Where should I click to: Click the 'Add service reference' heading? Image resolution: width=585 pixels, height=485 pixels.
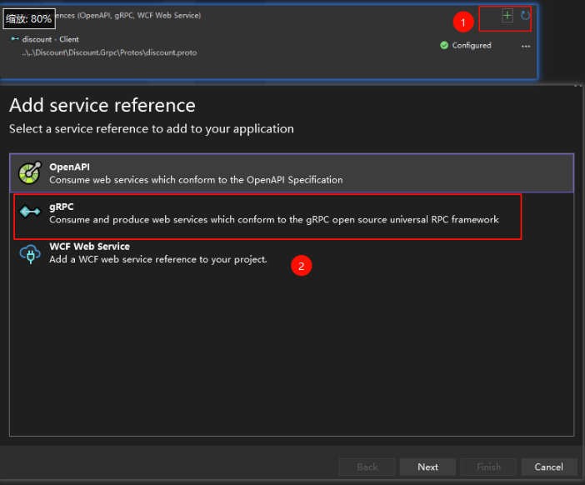click(102, 105)
